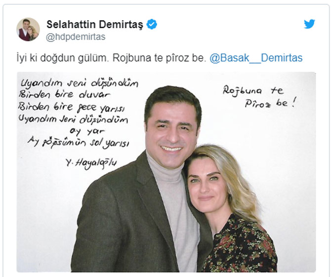The height and width of the screenshot is (277, 331).
Task: Click the handwritten Rojbuna te Pîroz be note
Action: click(x=260, y=96)
